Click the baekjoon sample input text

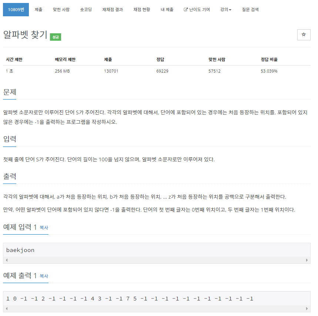20,251
